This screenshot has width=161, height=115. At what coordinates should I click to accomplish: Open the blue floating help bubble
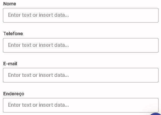click(x=155, y=114)
